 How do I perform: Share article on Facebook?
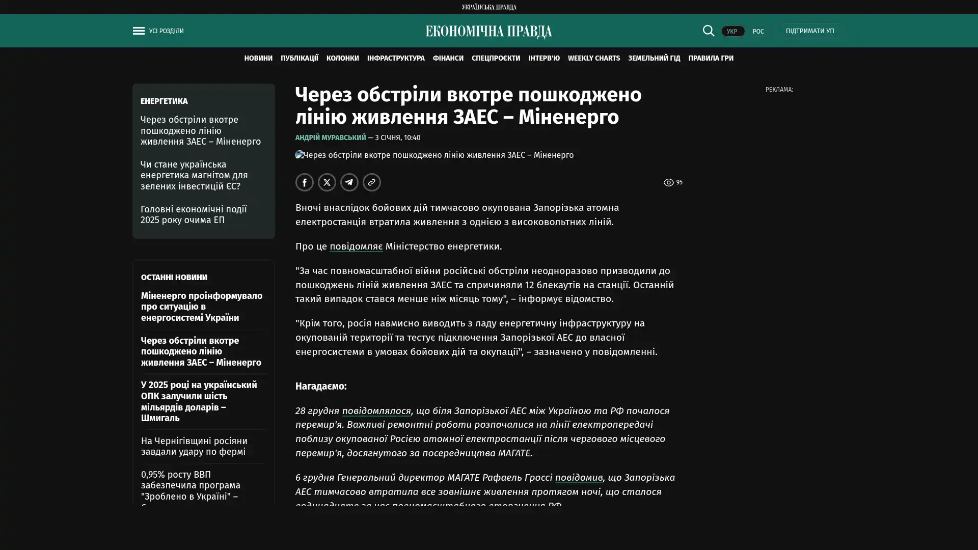(304, 182)
